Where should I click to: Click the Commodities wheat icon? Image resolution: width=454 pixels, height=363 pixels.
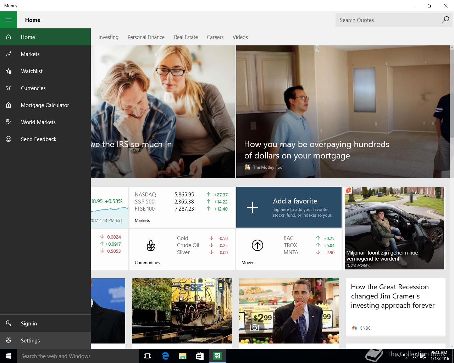[151, 245]
